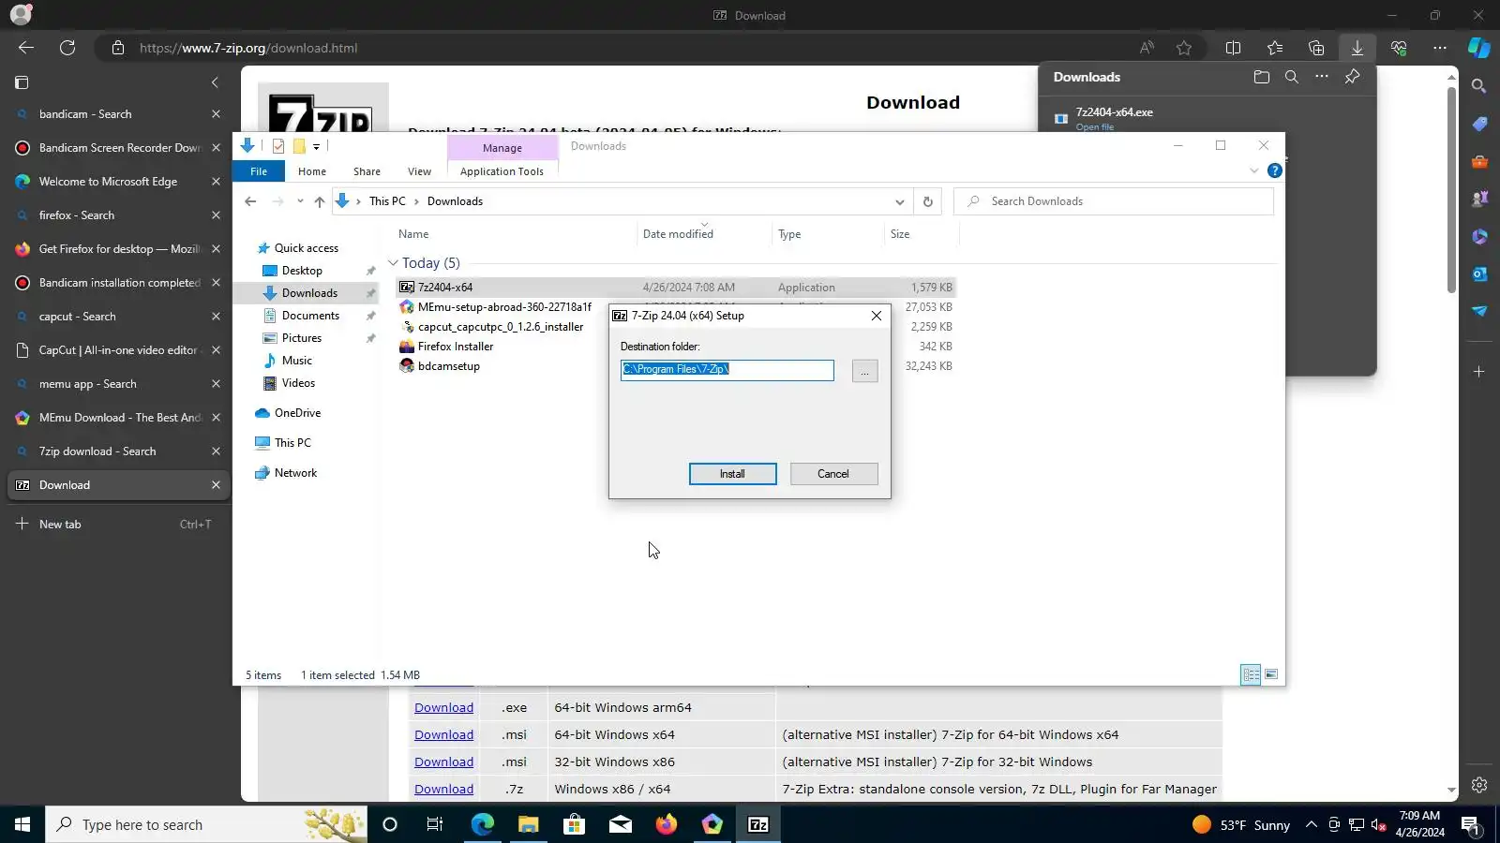Screen dimensions: 1500x843
Task: Go back in Edge browser
Action: [26, 48]
